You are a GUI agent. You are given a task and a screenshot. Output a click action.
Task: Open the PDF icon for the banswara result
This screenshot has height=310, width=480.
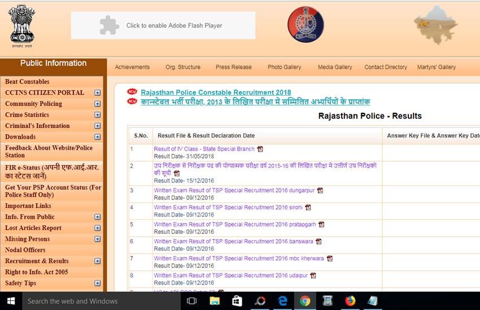(318, 242)
